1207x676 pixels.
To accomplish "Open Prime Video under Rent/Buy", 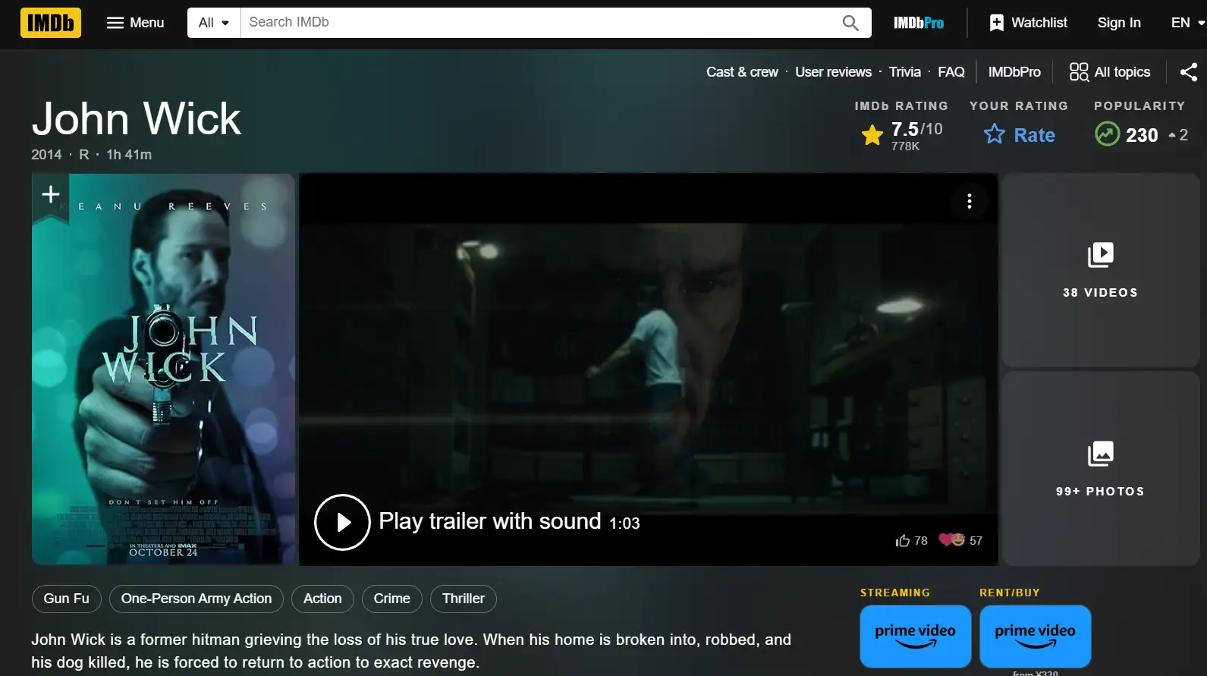I will 1036,636.
